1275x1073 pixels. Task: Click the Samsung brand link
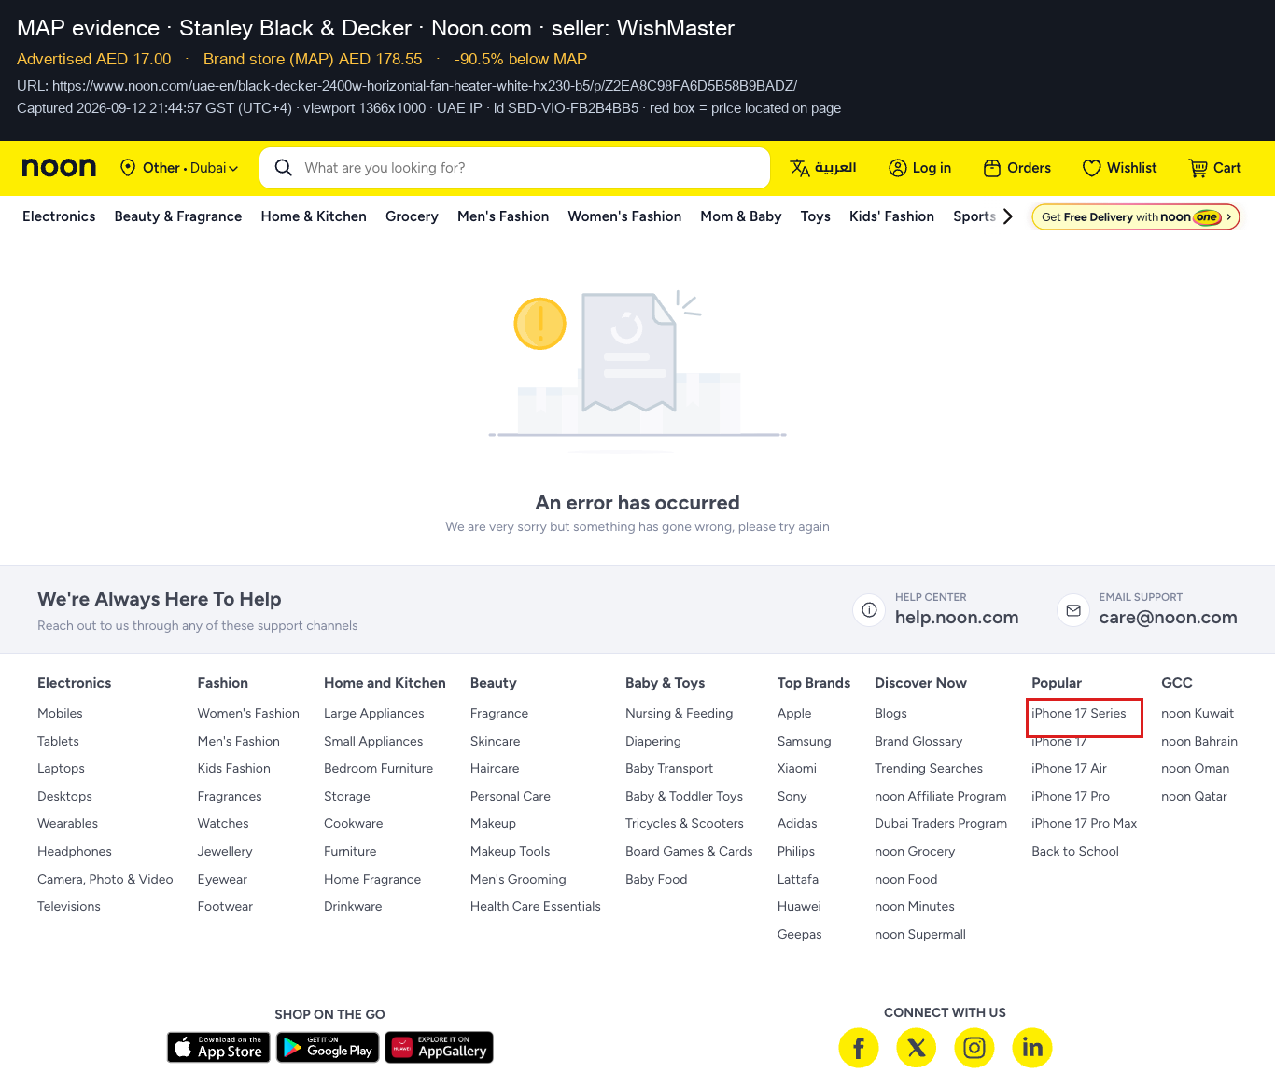[805, 742]
